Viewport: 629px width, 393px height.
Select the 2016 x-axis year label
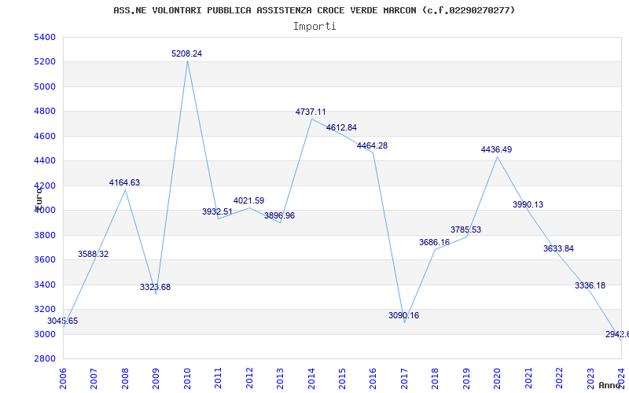tap(373, 378)
